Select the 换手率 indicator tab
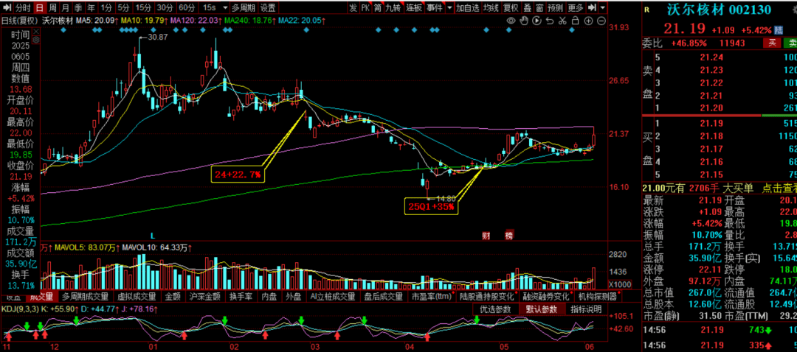The height and width of the screenshot is (352, 797). (240, 296)
